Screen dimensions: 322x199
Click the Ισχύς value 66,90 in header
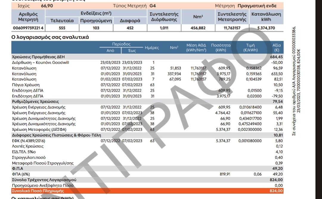pos(47,6)
